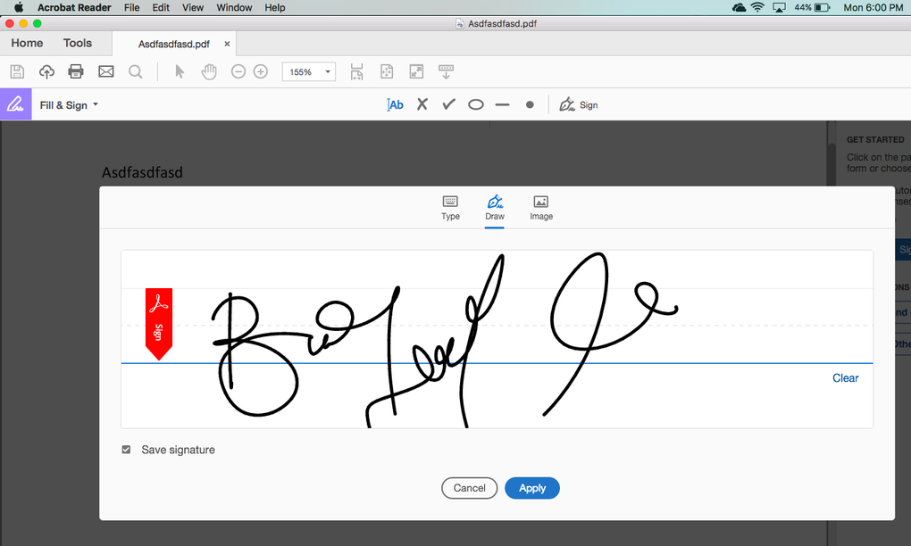Clear the drawn signature
The image size is (911, 546).
(845, 378)
